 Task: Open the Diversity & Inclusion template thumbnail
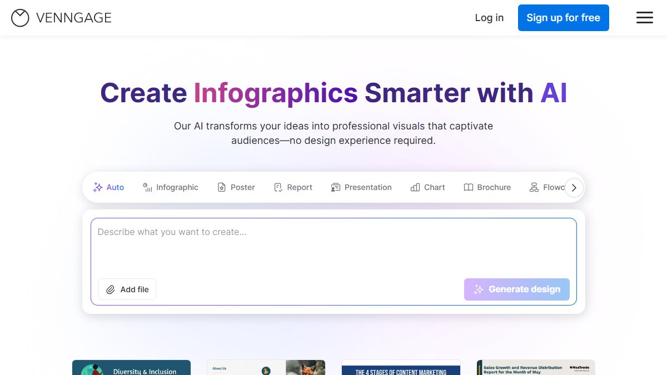click(x=131, y=367)
